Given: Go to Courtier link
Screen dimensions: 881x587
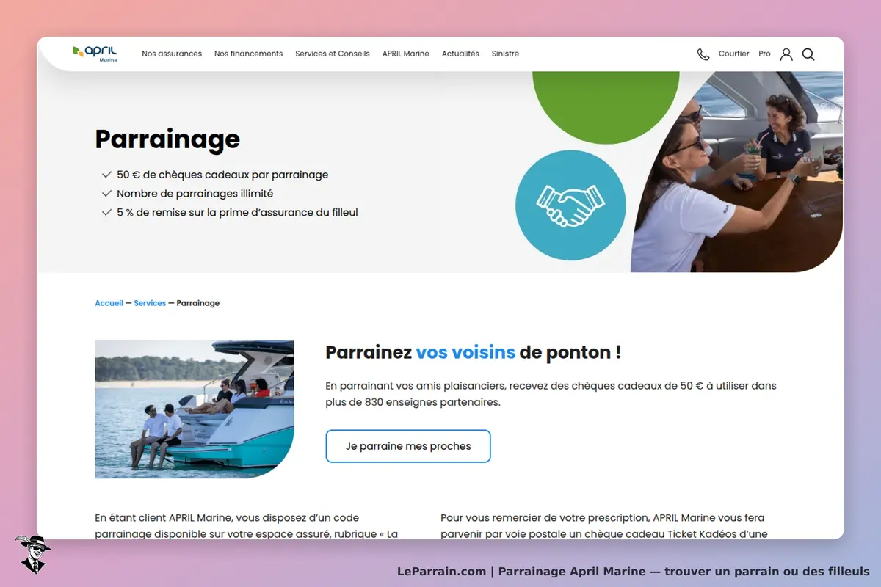Looking at the screenshot, I should point(734,54).
